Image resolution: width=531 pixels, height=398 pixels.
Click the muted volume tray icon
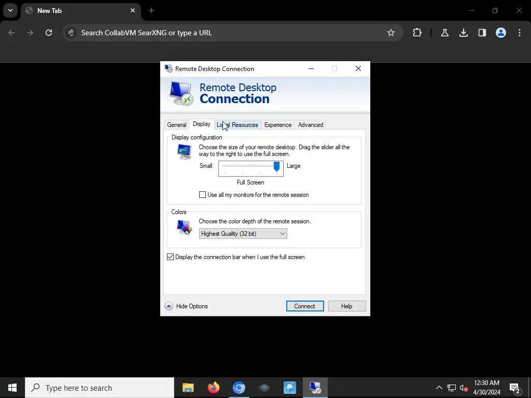point(464,388)
